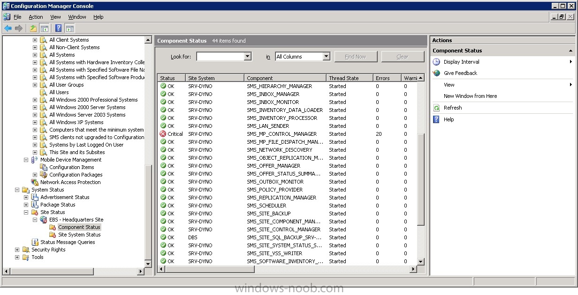Viewport: 578px width, 295px height.
Task: Go up one level with toolbar icon
Action: click(33, 29)
